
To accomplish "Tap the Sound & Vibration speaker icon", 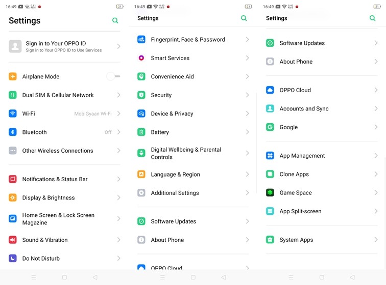I will click(x=13, y=240).
